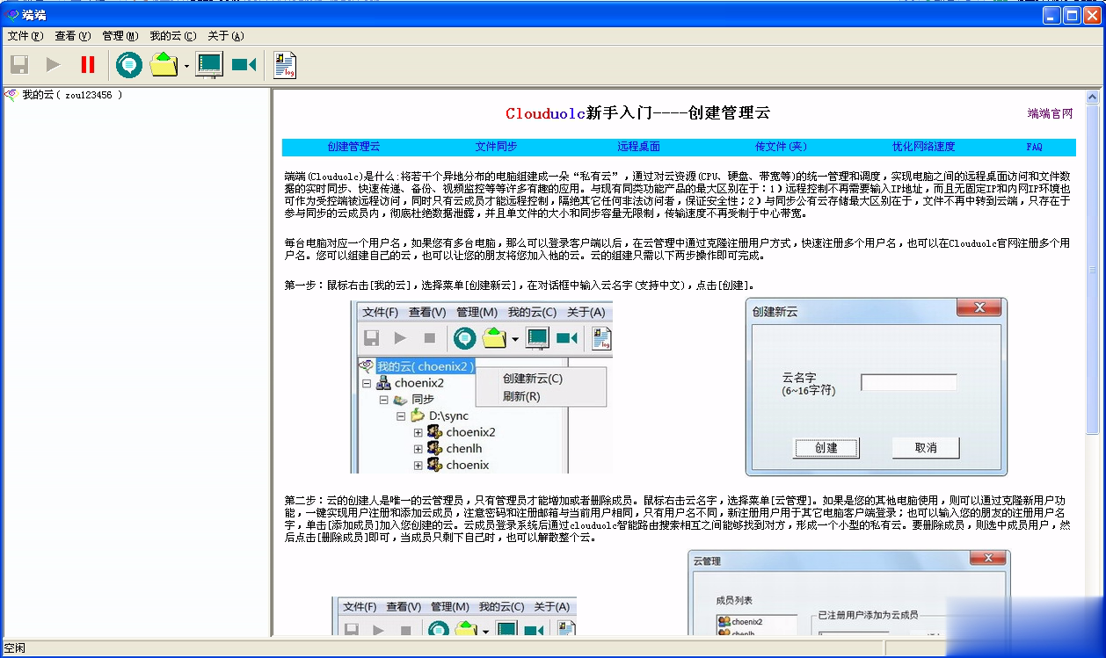Visit the 端端官网 link
The width and height of the screenshot is (1106, 658).
click(1050, 113)
